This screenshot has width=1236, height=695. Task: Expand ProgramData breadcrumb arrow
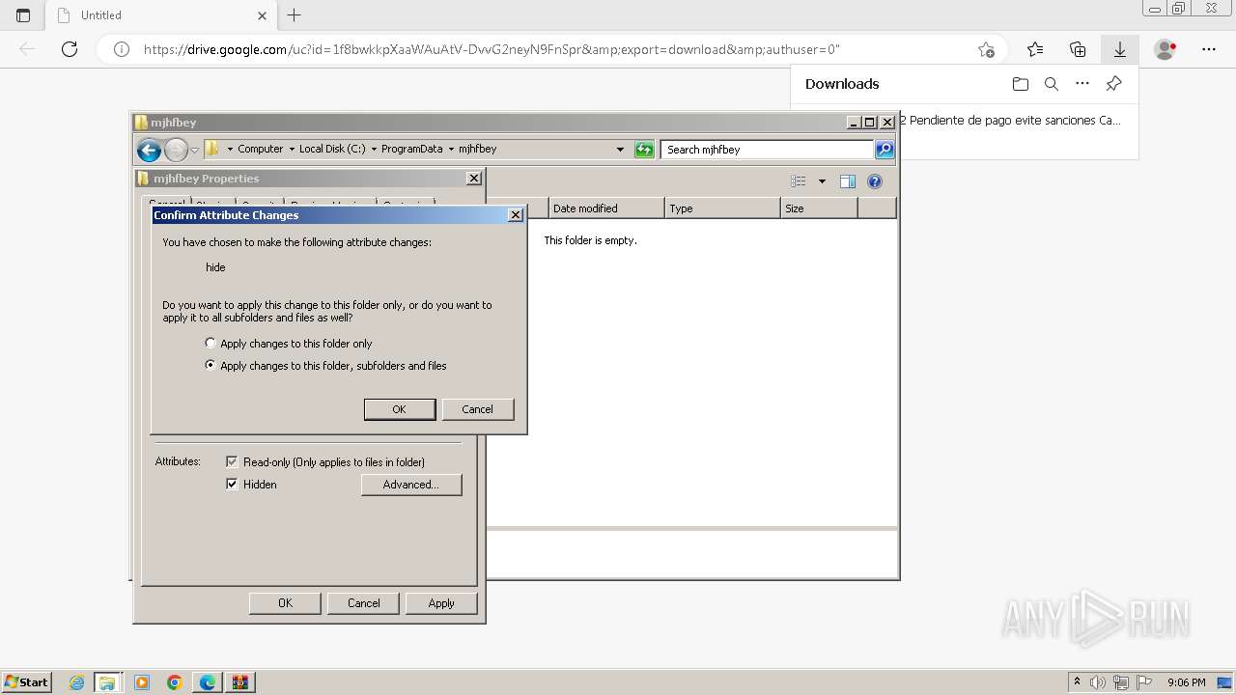[x=451, y=150]
